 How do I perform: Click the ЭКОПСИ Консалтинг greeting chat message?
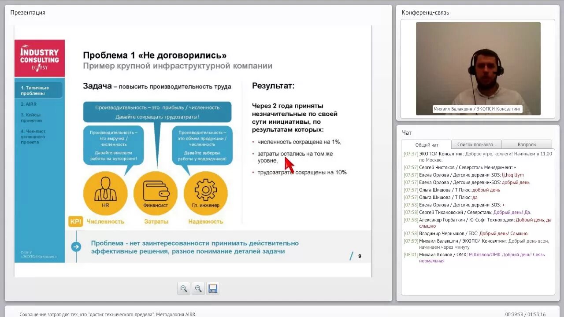[478, 157]
